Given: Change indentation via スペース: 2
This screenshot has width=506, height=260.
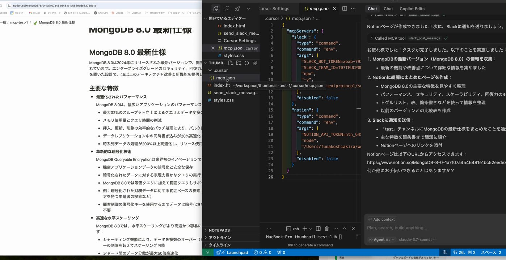Looking at the screenshot, I should pyautogui.click(x=491, y=252).
